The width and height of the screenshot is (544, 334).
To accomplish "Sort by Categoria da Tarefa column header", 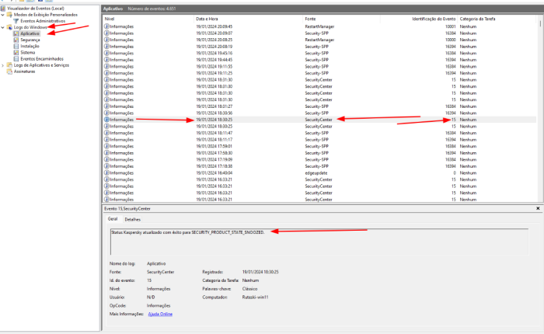I will click(x=497, y=19).
